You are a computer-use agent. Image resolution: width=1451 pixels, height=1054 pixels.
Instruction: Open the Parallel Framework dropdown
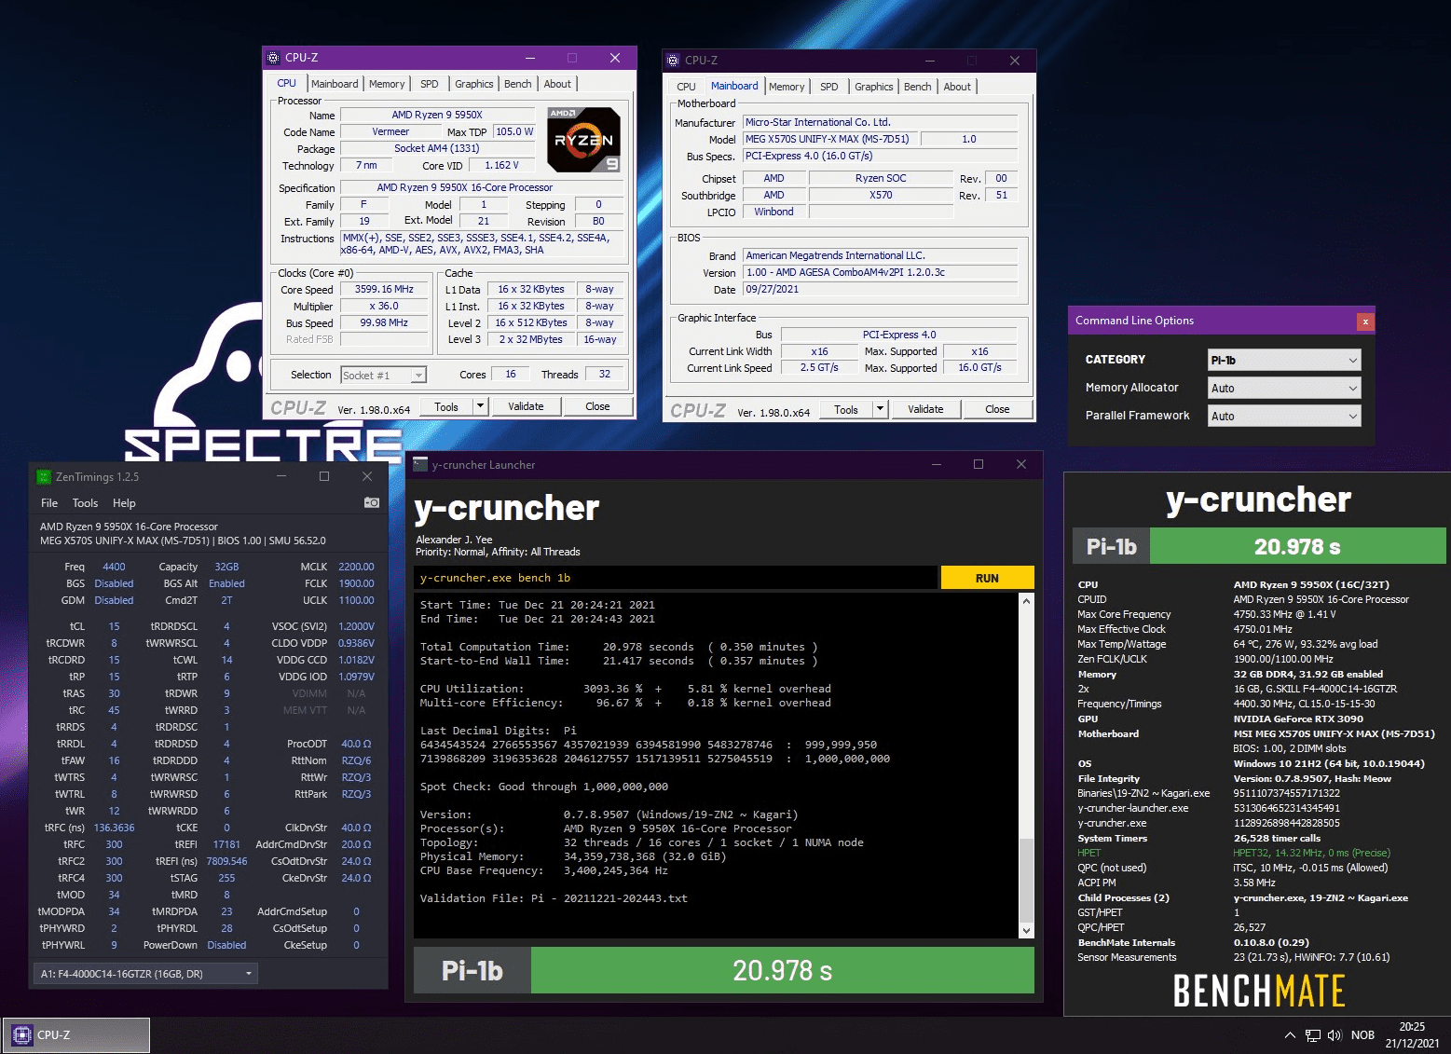(x=1284, y=416)
